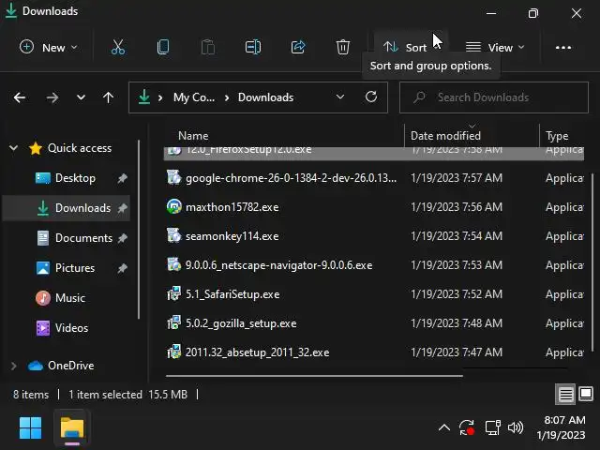Switch to Details view layout button
Screen dimensions: 600x450
[x=565, y=394]
